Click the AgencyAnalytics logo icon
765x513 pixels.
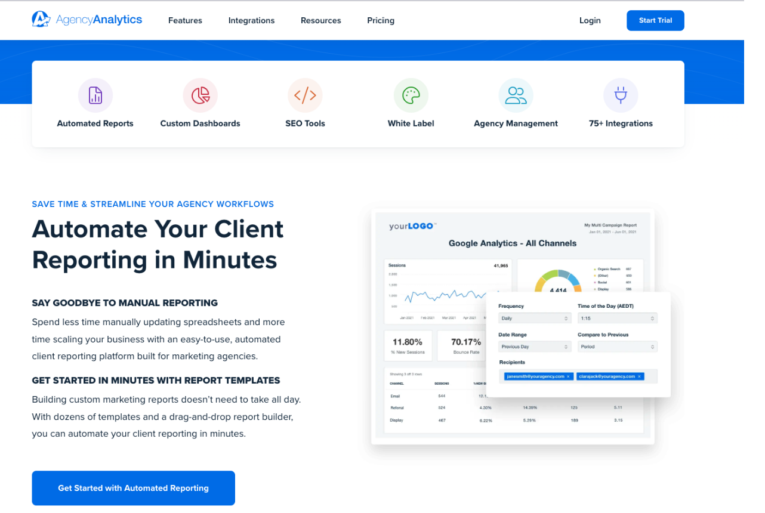(x=41, y=19)
